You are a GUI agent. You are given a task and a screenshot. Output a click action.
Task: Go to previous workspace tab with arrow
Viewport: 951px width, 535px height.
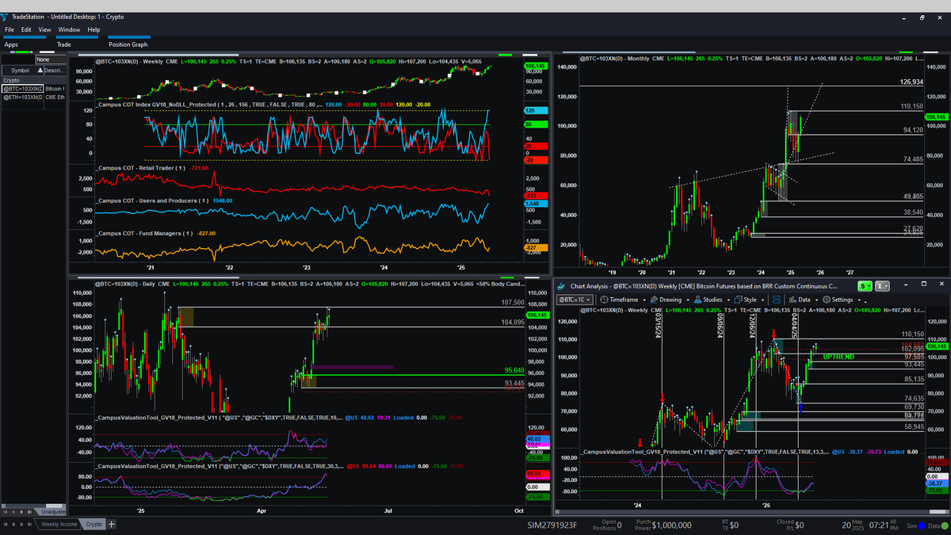pos(13,525)
